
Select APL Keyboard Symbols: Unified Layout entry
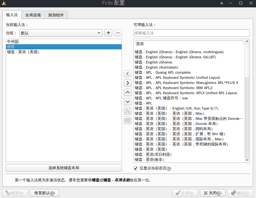(189, 78)
